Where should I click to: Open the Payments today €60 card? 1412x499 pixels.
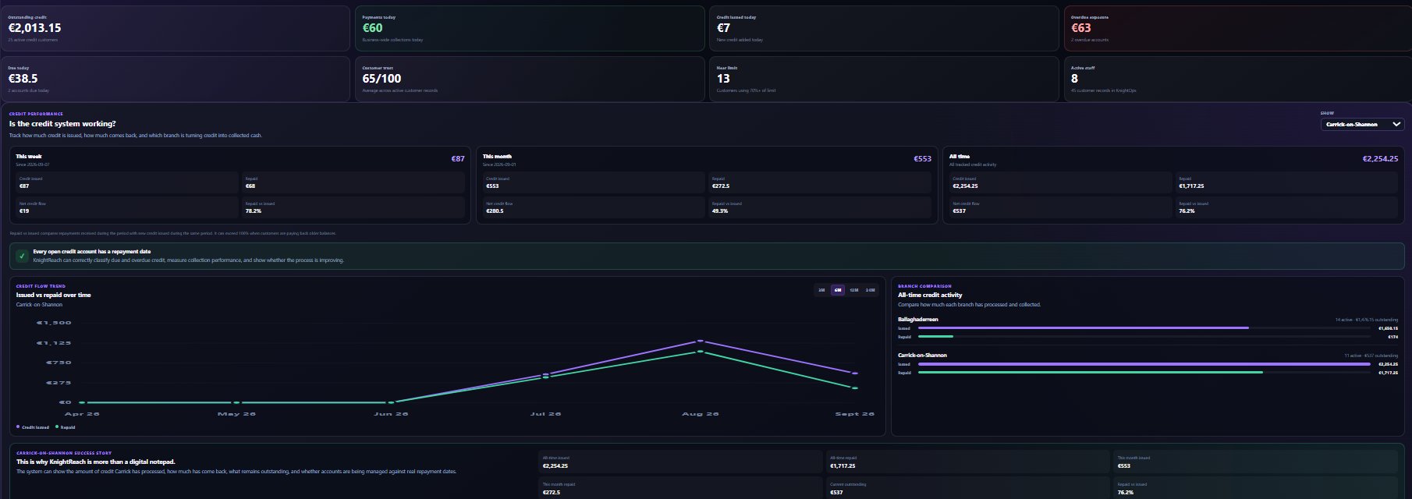pos(530,29)
